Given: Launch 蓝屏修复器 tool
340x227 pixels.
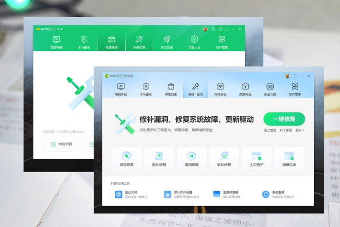Looking at the screenshot, I should pos(227,194).
